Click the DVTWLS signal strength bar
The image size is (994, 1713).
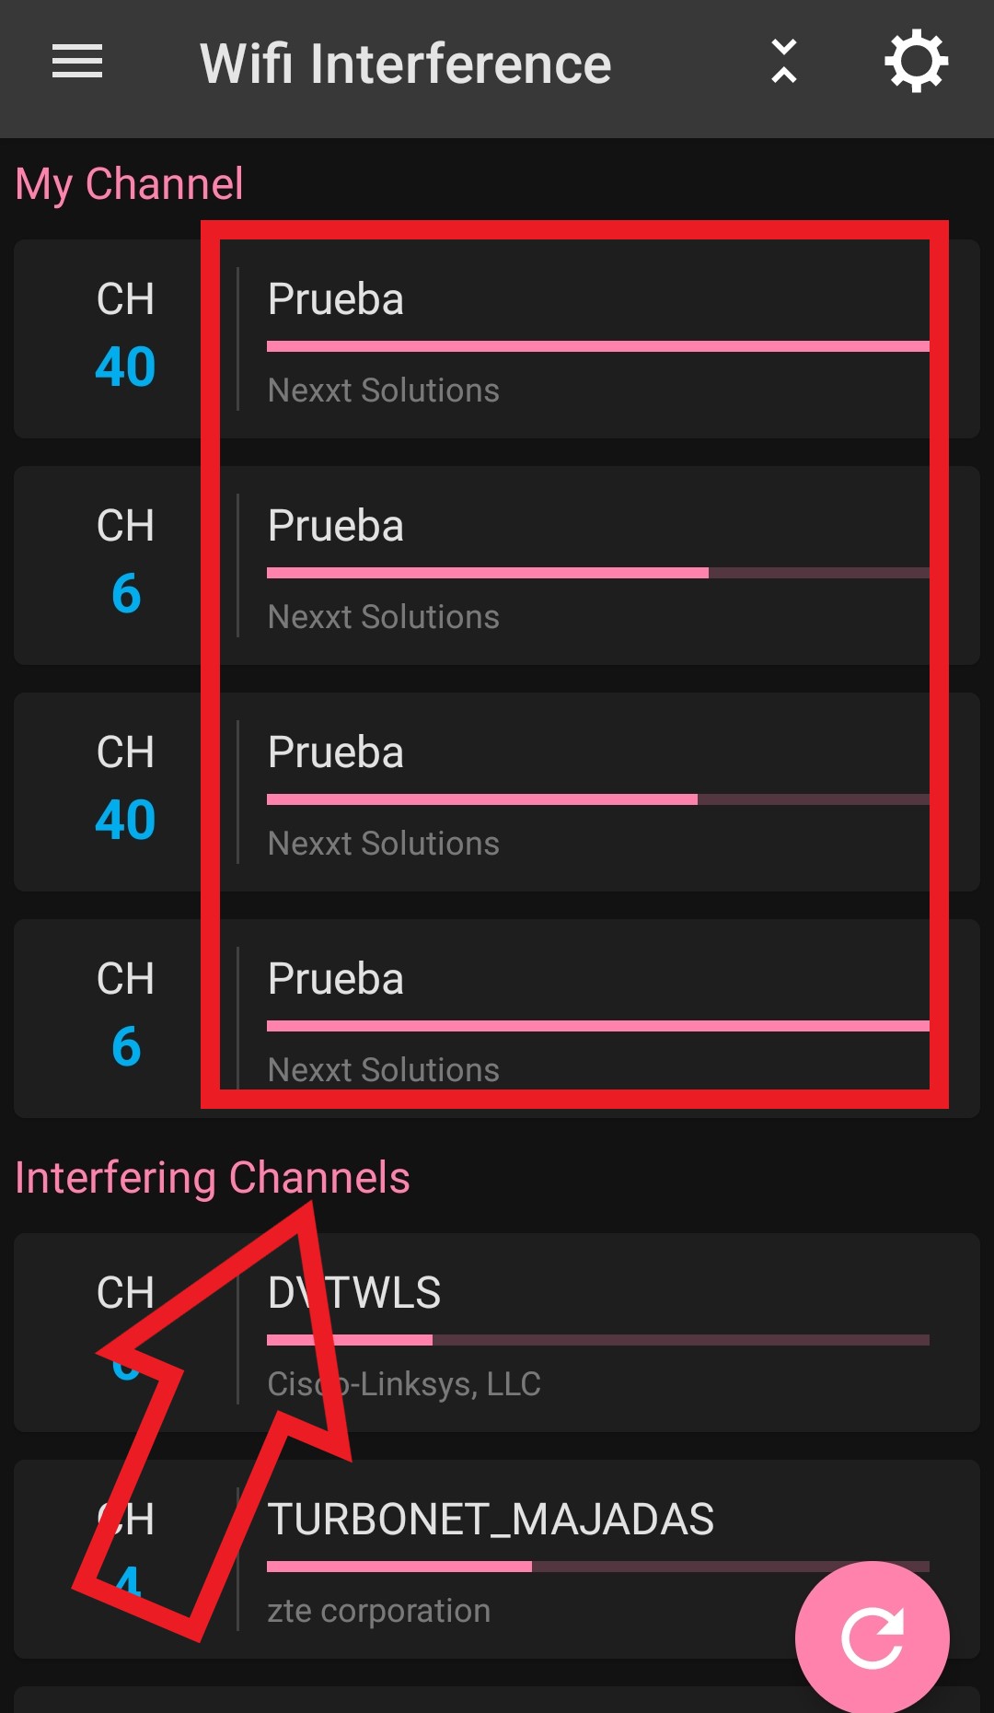[597, 1340]
